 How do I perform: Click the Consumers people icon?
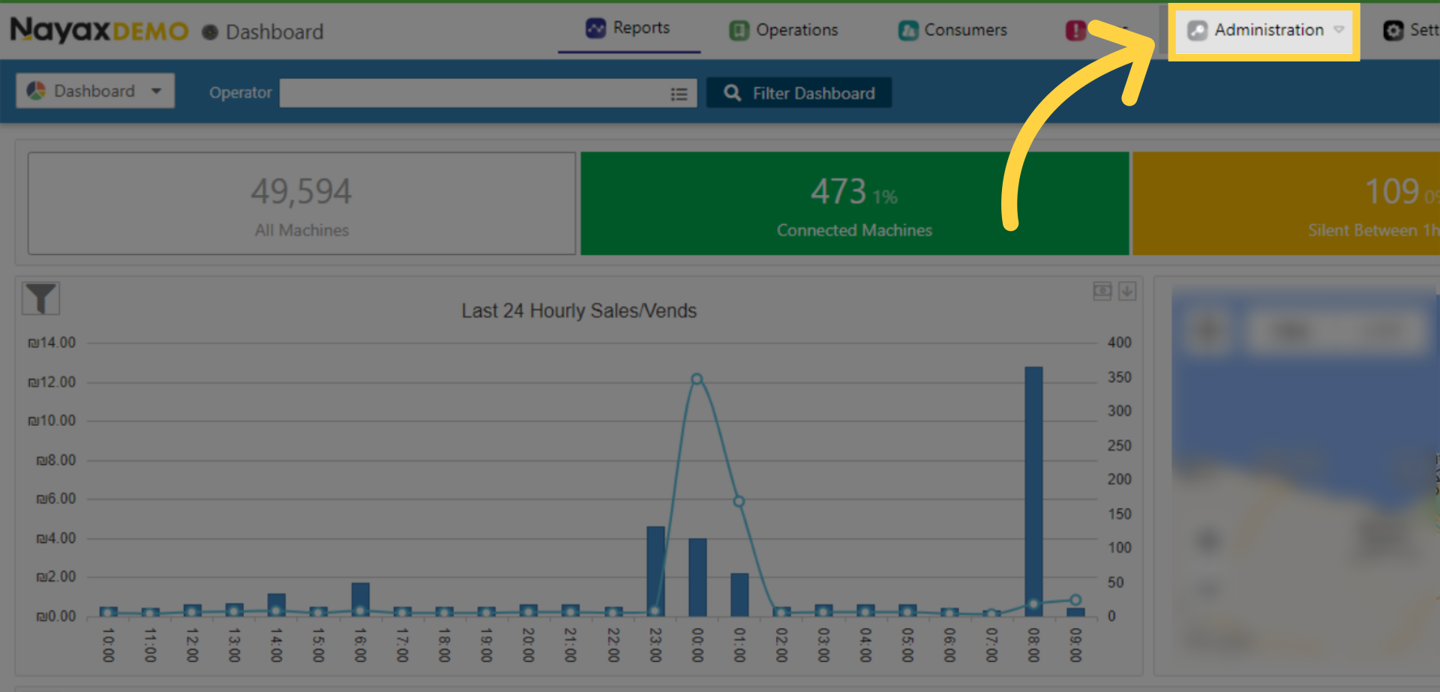pyautogui.click(x=908, y=30)
